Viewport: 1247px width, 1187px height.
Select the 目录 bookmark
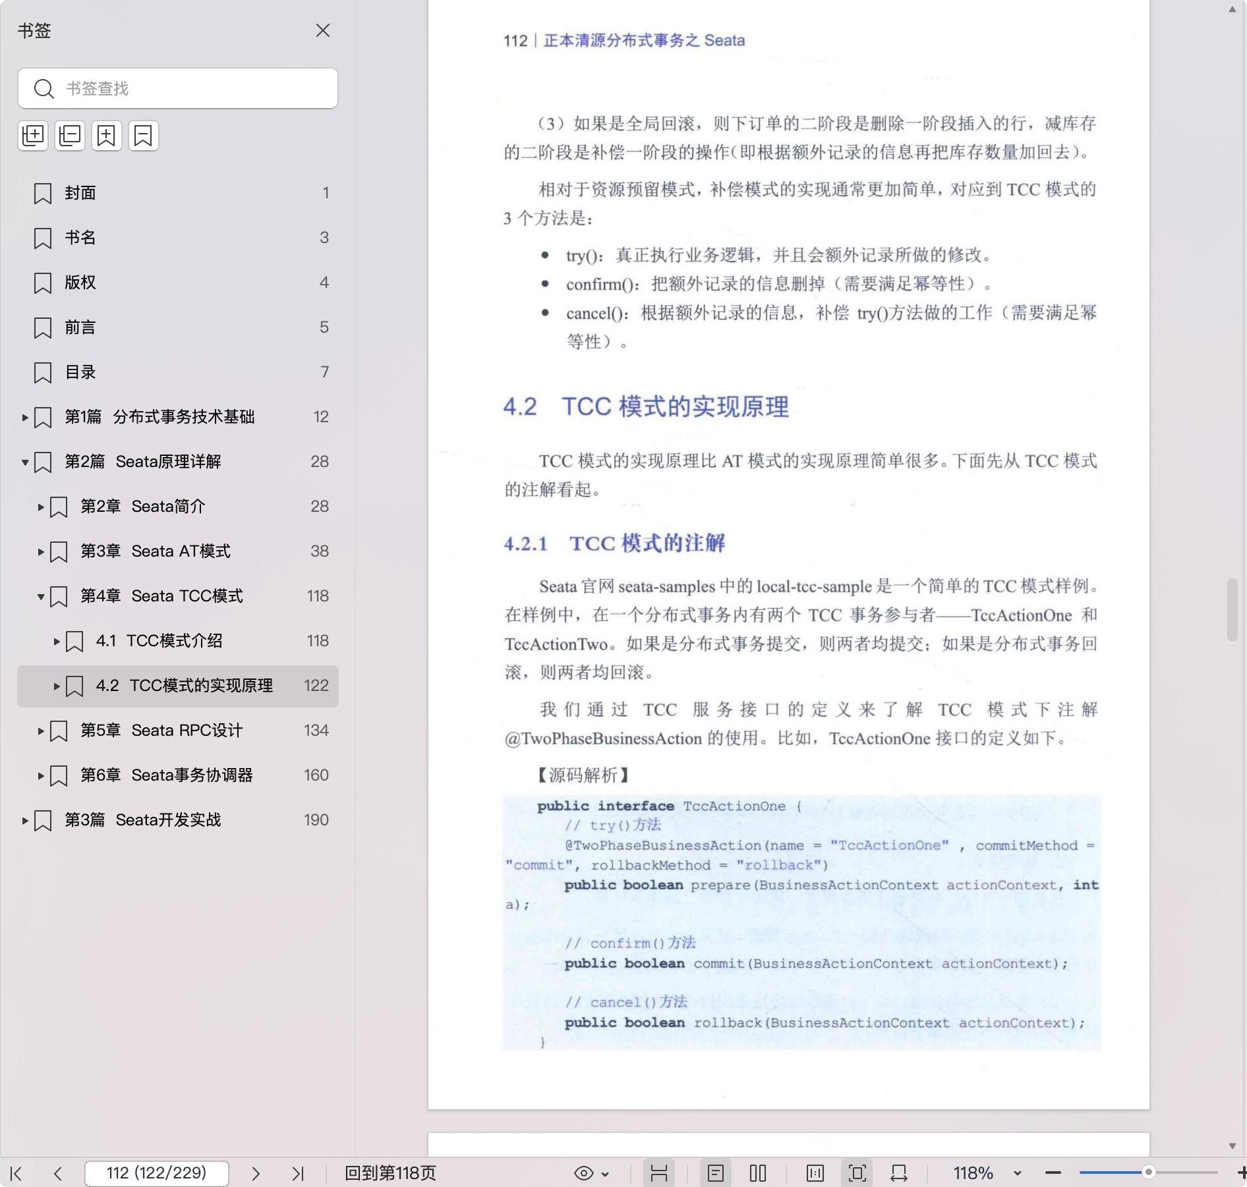(x=80, y=372)
